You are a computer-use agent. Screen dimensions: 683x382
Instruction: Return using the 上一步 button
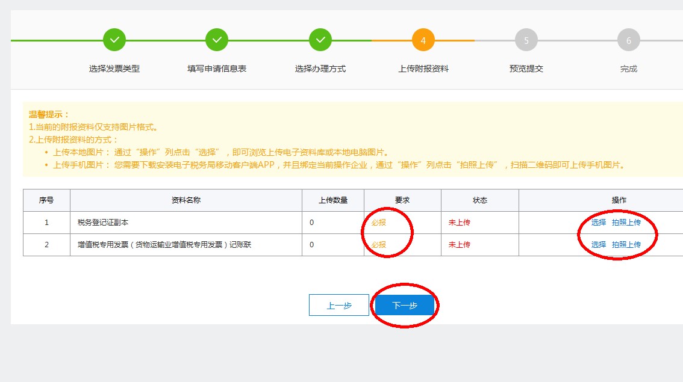point(339,305)
